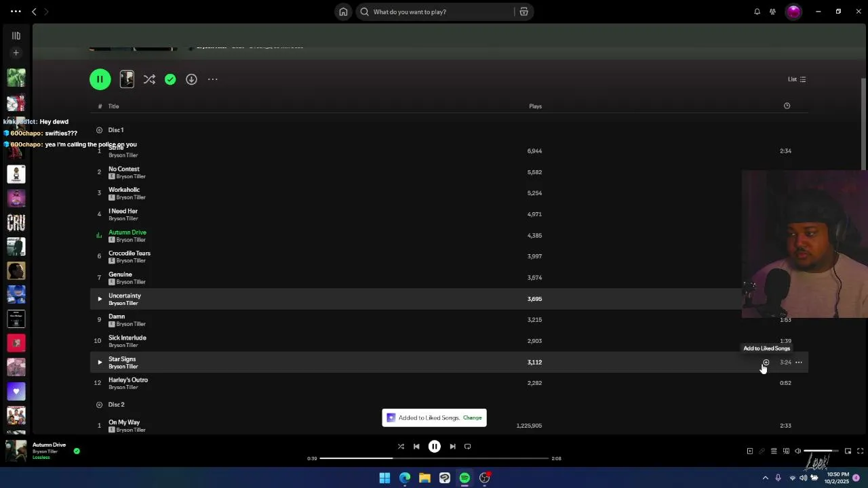Sort by the Title column header
The width and height of the screenshot is (868, 488).
coord(113,106)
